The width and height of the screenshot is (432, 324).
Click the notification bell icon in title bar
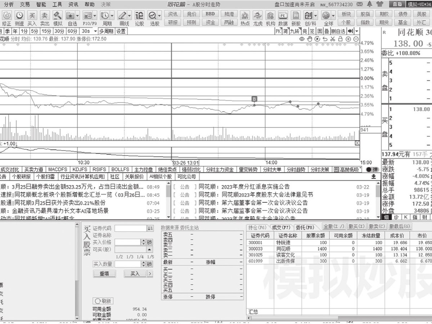click(369, 4)
